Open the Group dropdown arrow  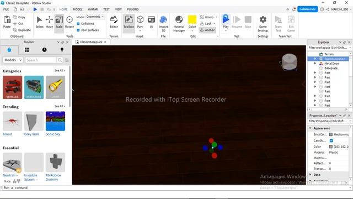[217, 17]
